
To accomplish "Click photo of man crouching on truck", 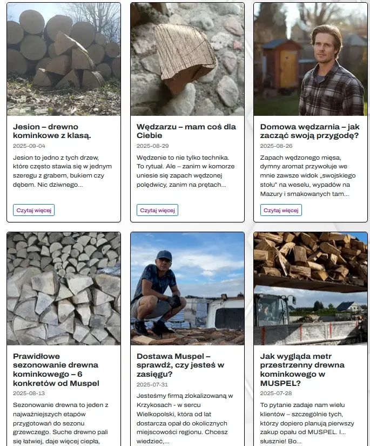I will click(x=187, y=288).
